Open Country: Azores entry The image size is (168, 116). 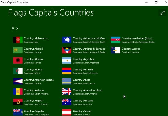(x=133, y=50)
